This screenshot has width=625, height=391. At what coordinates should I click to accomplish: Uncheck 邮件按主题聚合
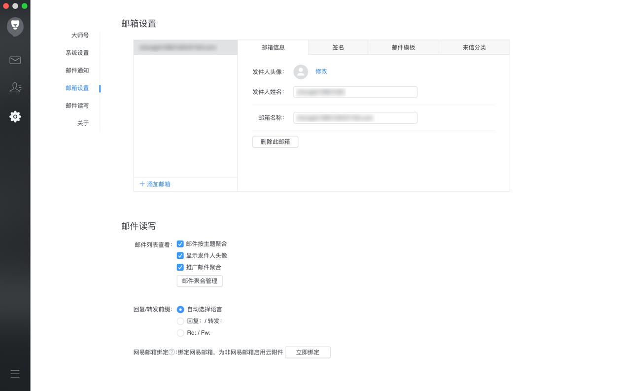coord(180,243)
